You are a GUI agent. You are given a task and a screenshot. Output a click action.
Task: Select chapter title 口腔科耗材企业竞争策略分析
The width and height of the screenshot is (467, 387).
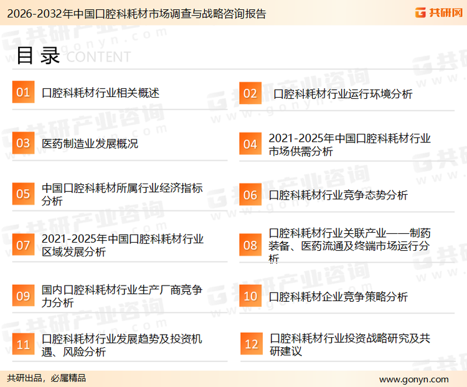[338, 297]
